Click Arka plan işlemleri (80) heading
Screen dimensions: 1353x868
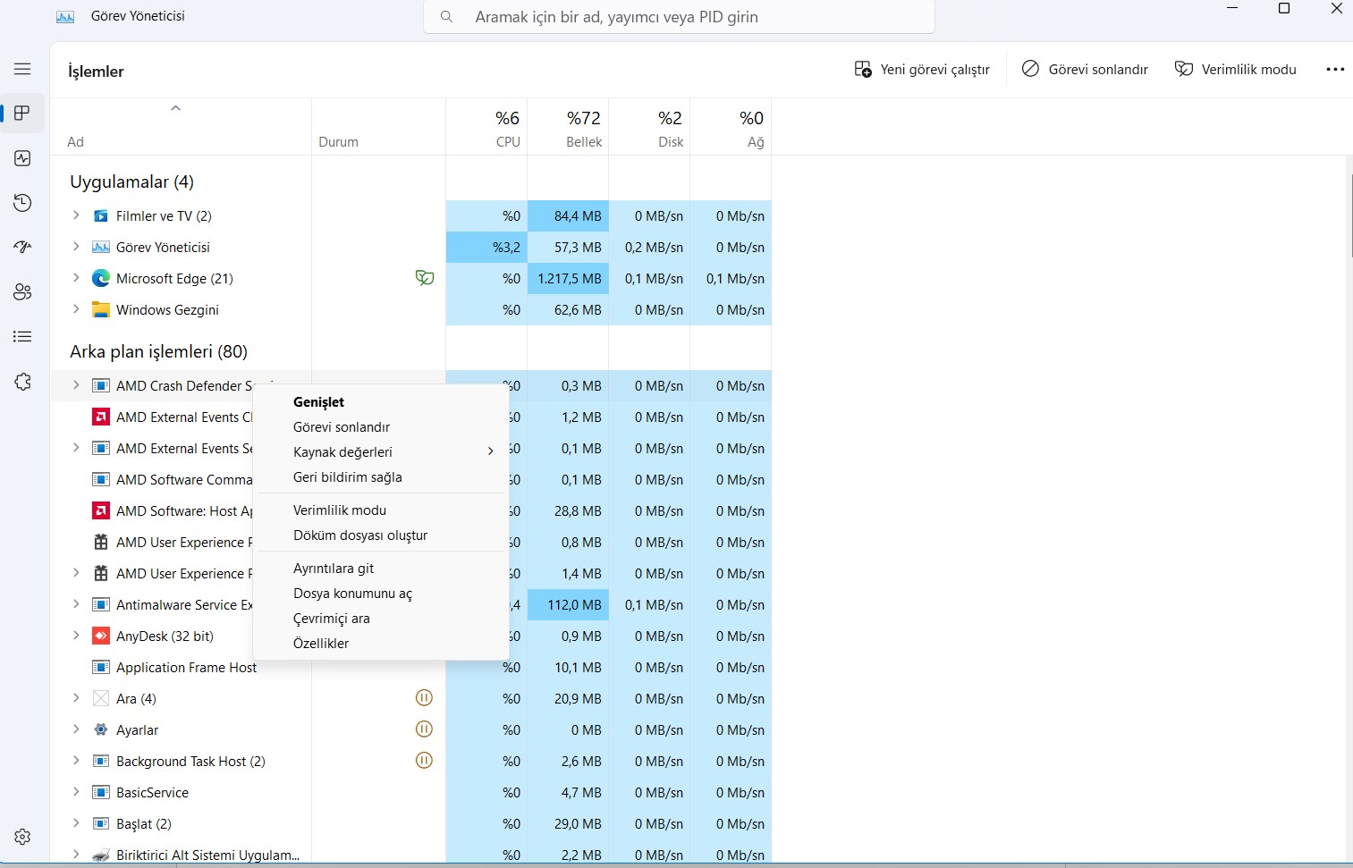[x=158, y=351]
